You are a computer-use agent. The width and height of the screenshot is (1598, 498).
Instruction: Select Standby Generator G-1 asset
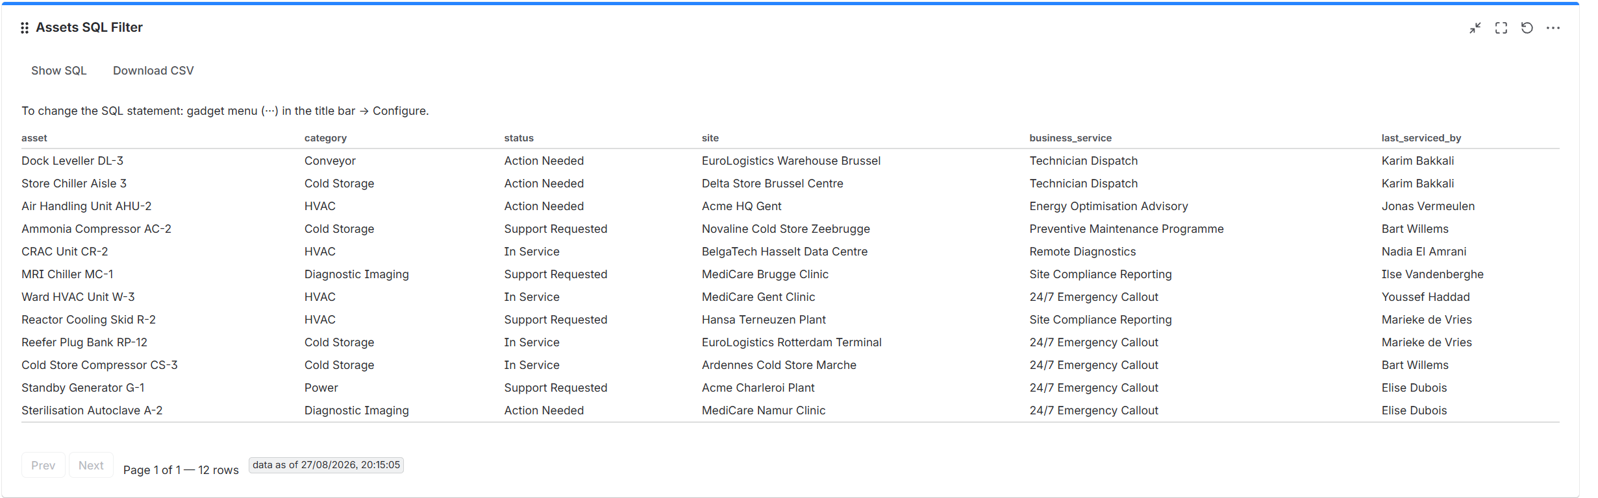(x=83, y=388)
